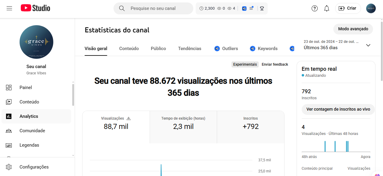Select the Tempo de exibição (horas) card
The image size is (383, 176).
pyautogui.click(x=183, y=127)
